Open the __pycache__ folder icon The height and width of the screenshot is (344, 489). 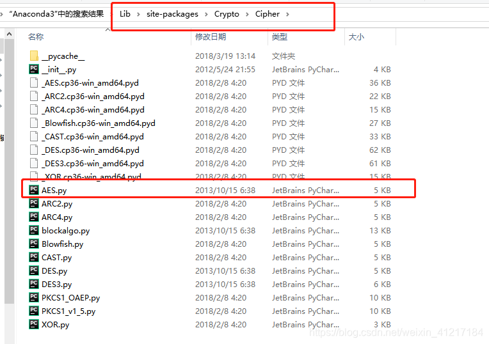[34, 56]
